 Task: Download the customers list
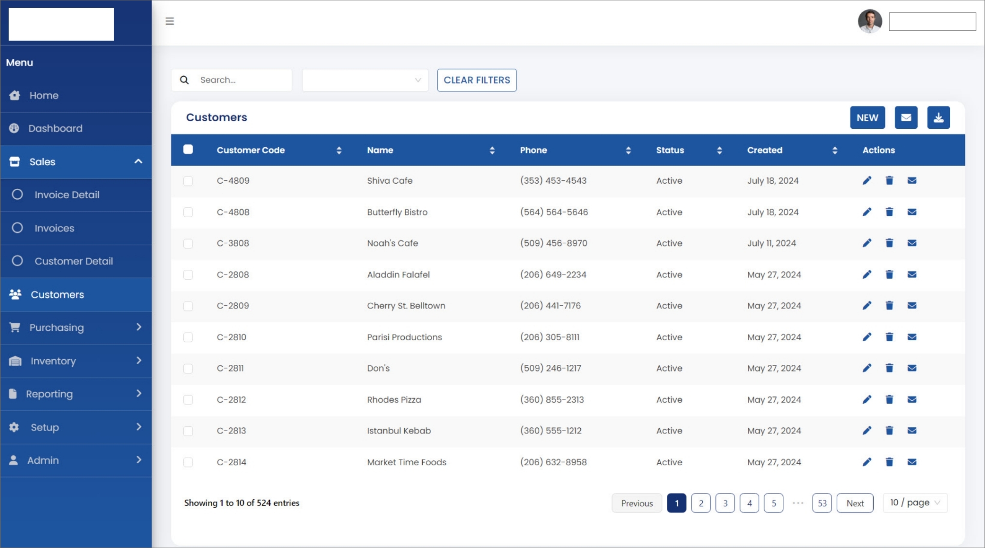(x=939, y=118)
